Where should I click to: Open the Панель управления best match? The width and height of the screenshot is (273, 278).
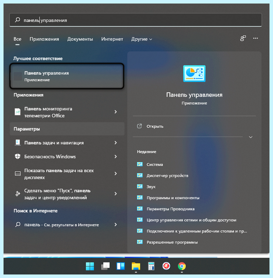pyautogui.click(x=67, y=76)
